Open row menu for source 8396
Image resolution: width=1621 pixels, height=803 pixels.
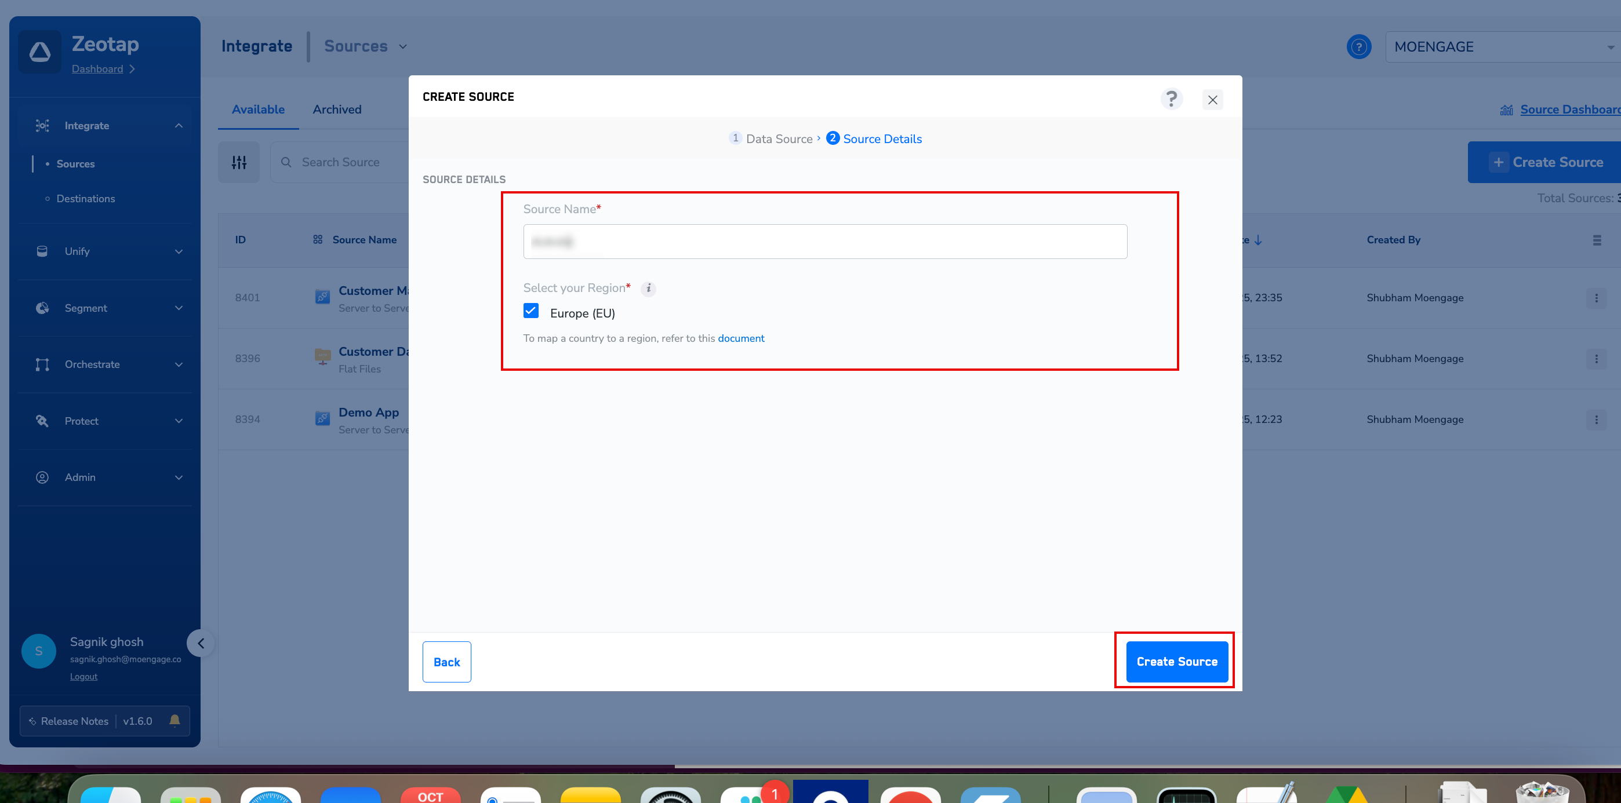[x=1597, y=359]
